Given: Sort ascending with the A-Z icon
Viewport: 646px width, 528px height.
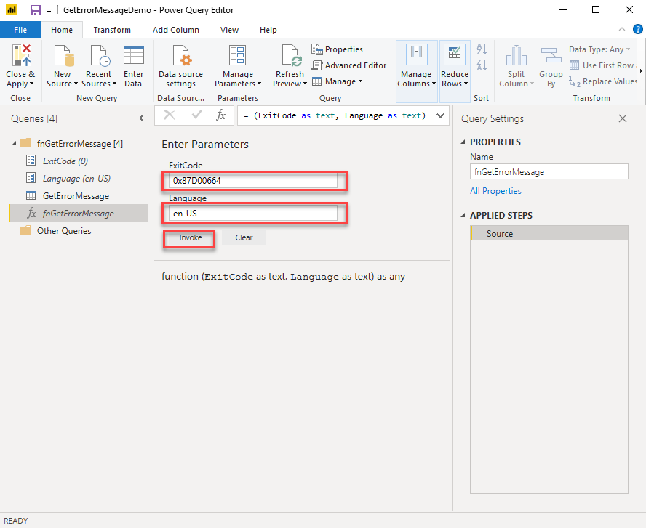Looking at the screenshot, I should pos(482,49).
